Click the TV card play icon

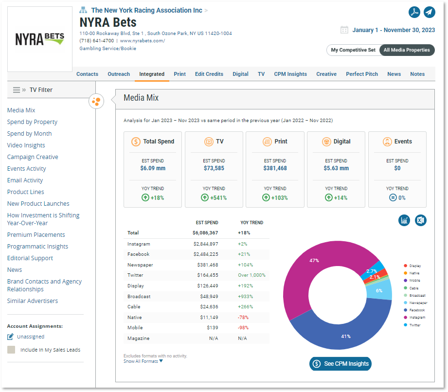click(209, 142)
